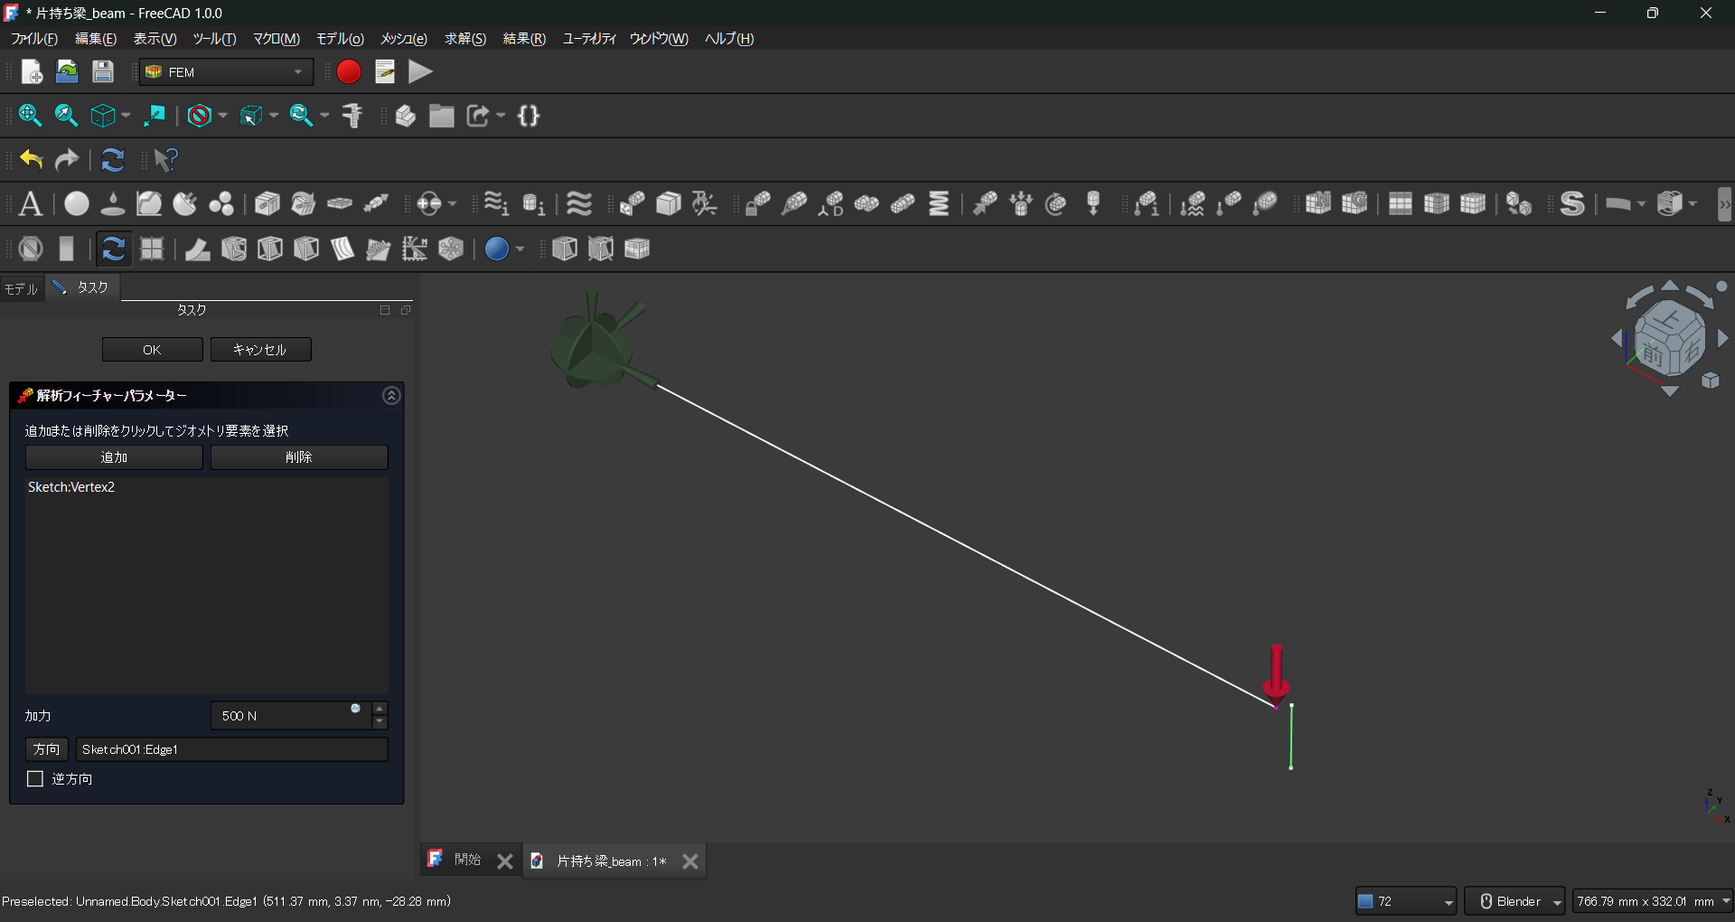Screen dimensions: 1735x922
Task: Click the direction field showing Sketch001:Edge1
Action: click(x=231, y=749)
